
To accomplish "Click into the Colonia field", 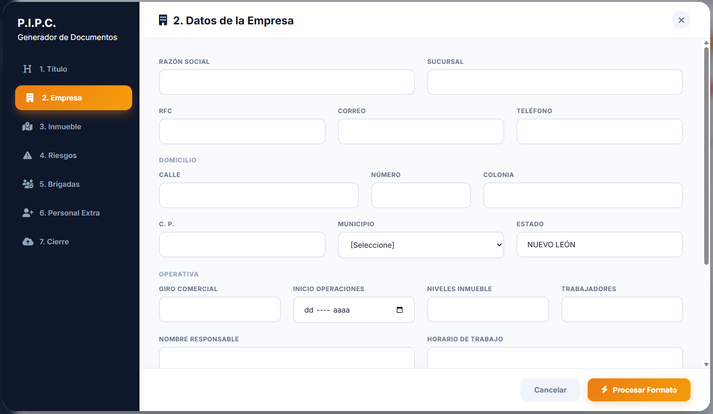I will click(583, 195).
